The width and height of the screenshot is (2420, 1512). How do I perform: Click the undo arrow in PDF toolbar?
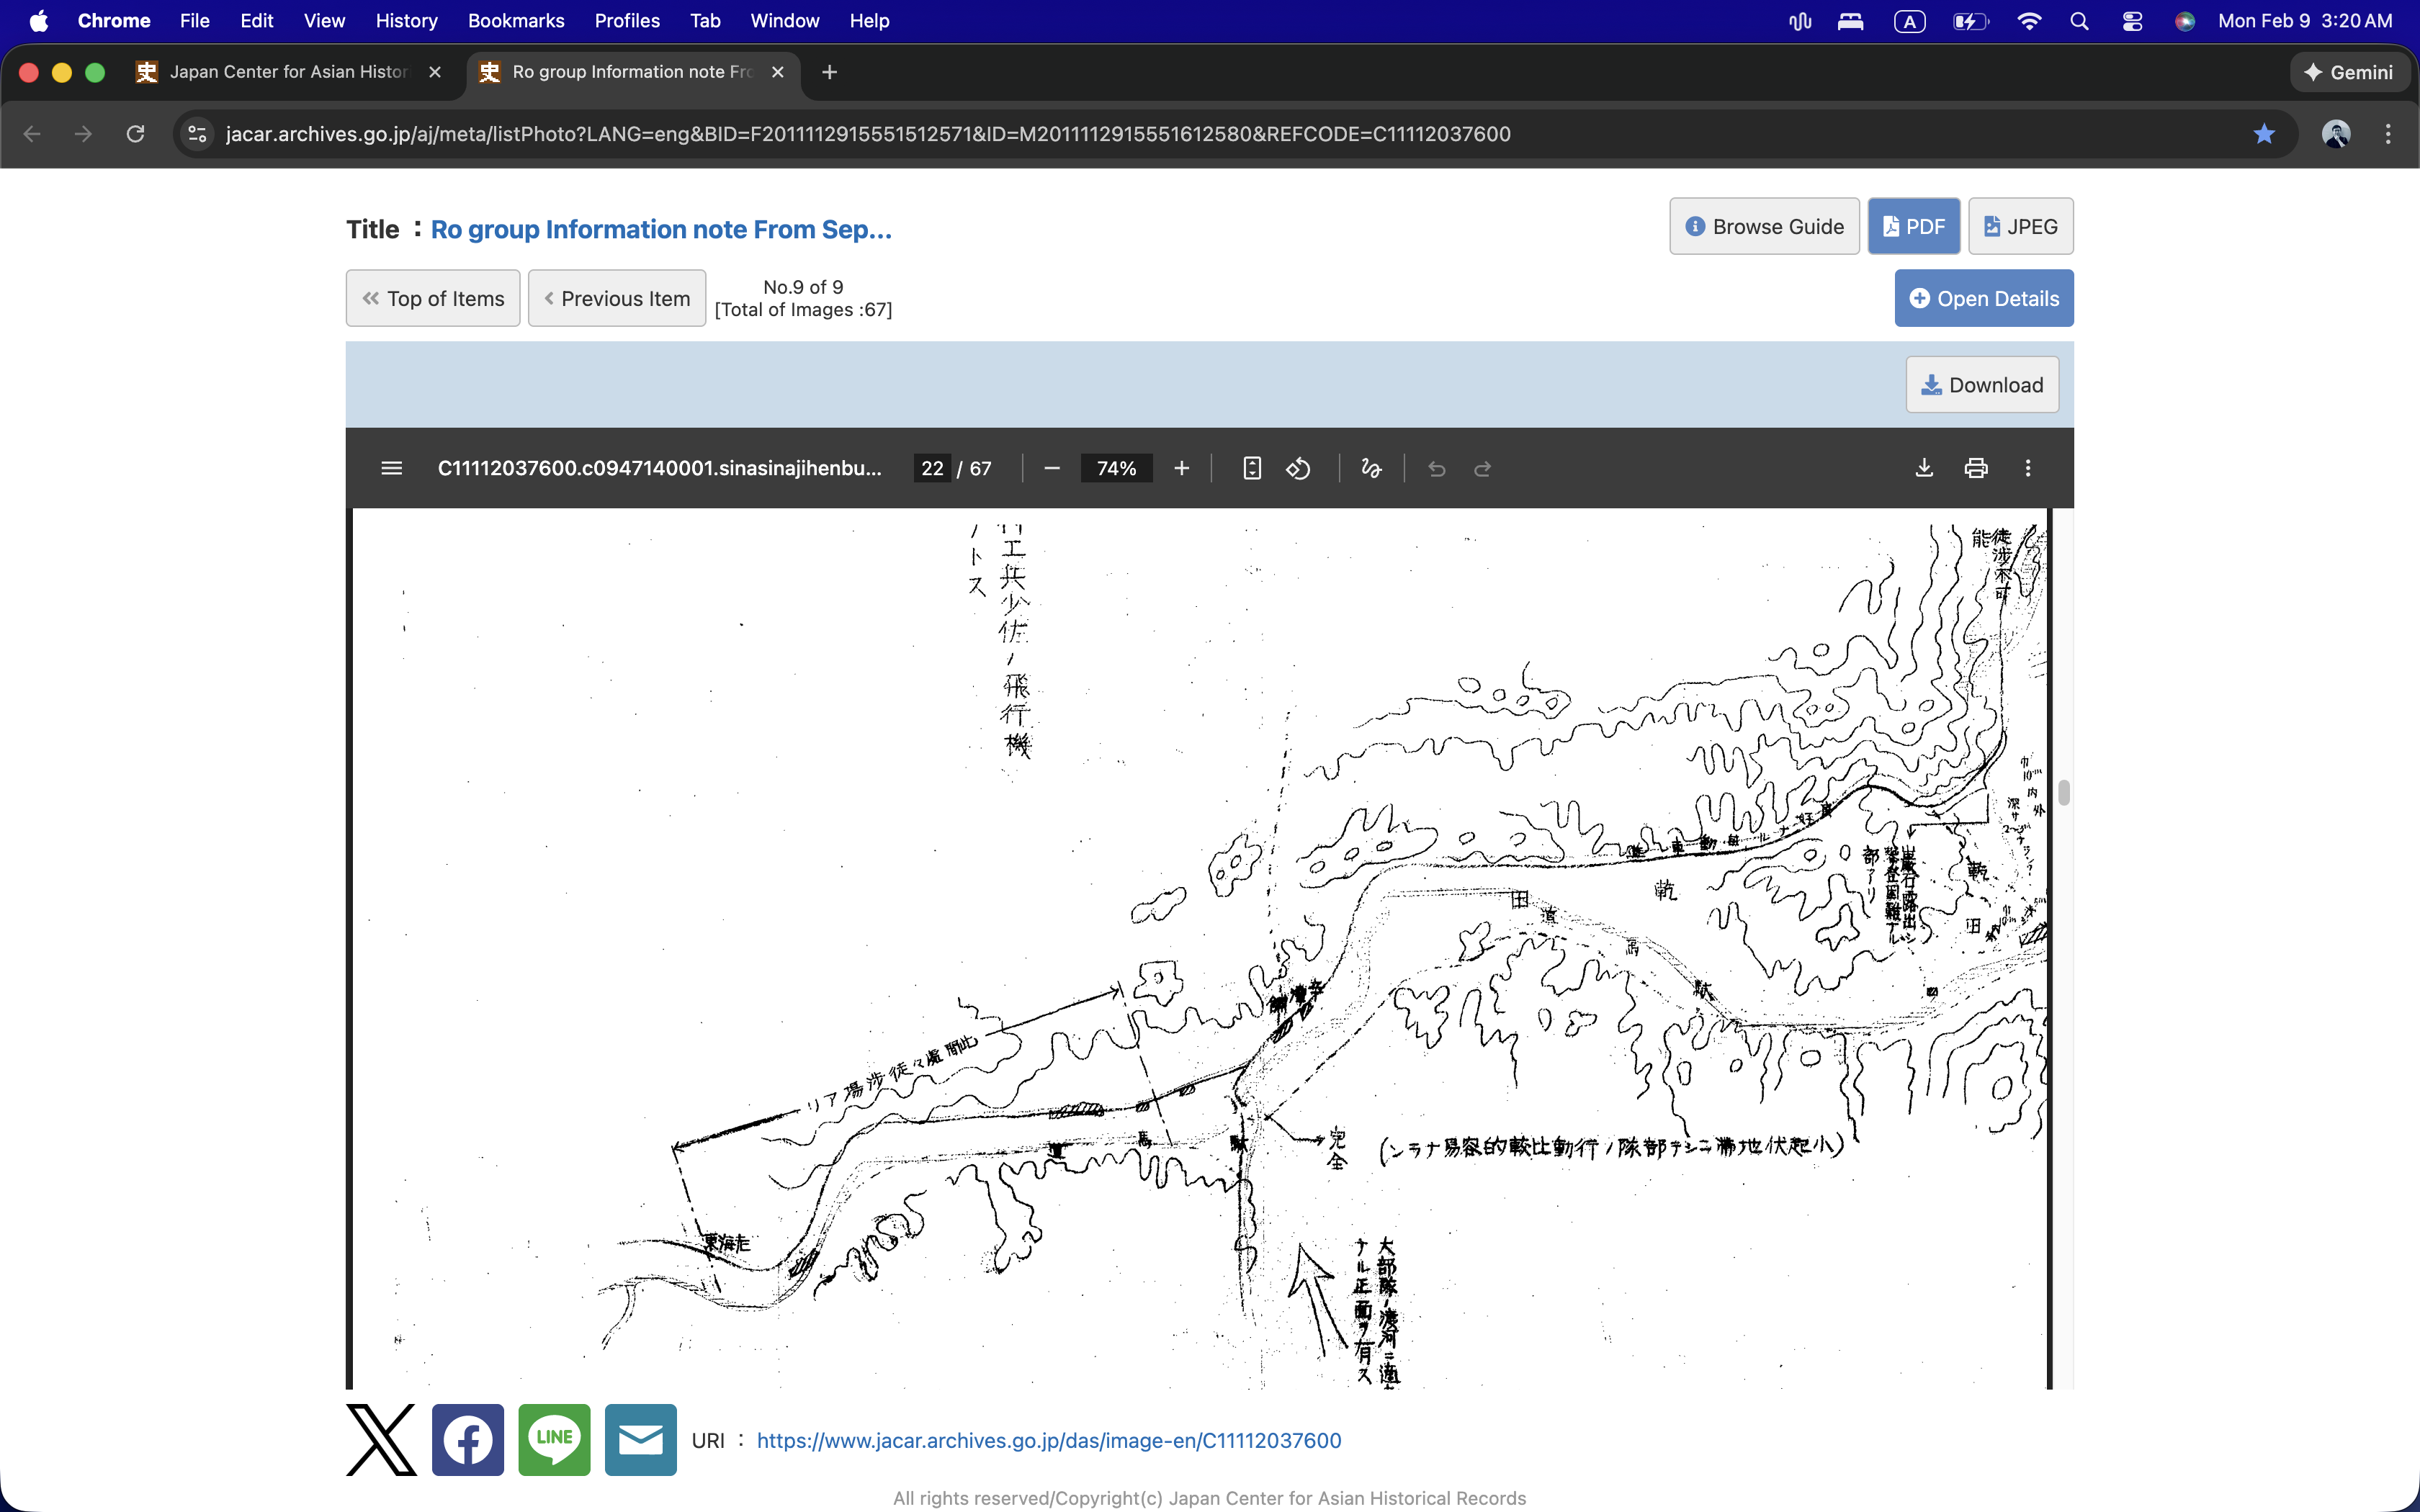pos(1437,468)
